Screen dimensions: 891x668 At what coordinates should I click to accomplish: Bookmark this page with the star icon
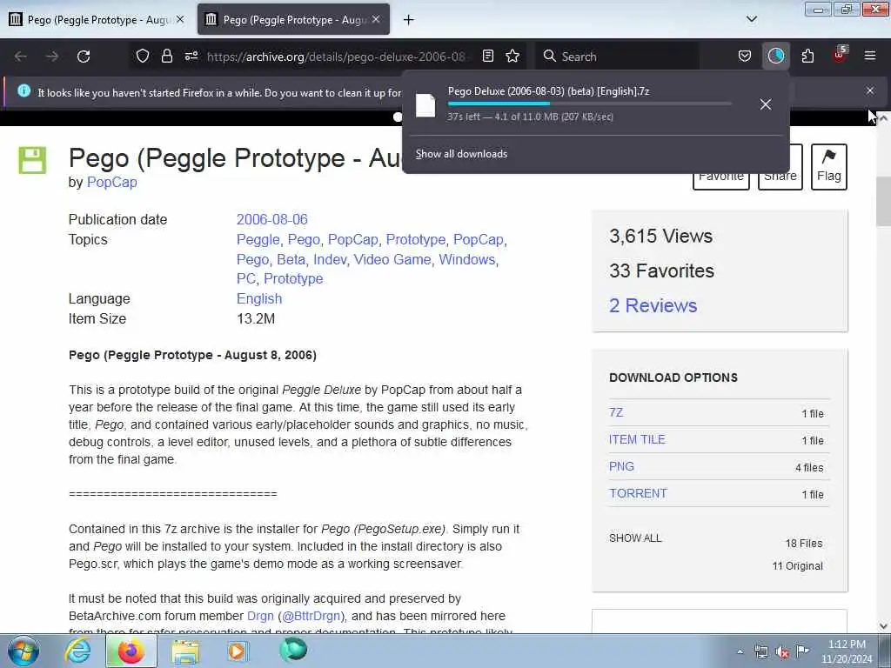coord(512,56)
